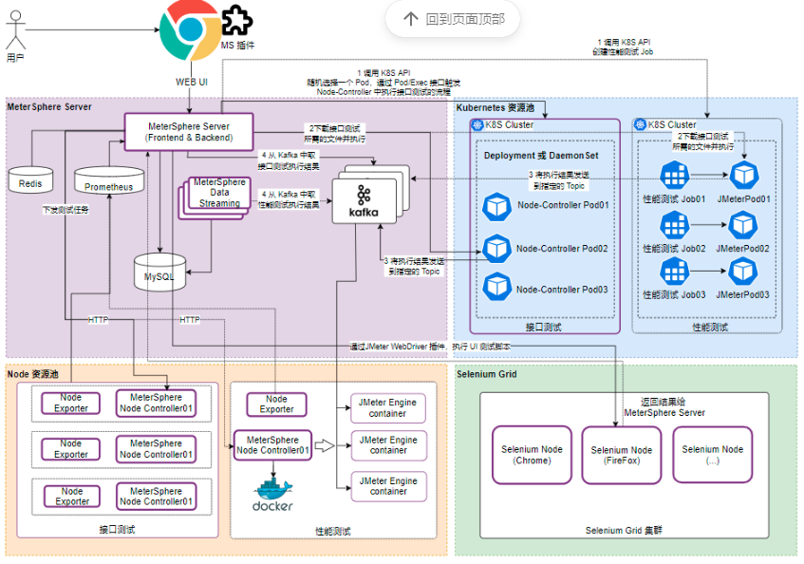Click the Node-Controller Pod02 cube icon
Image resolution: width=804 pixels, height=564 pixels.
coord(496,249)
